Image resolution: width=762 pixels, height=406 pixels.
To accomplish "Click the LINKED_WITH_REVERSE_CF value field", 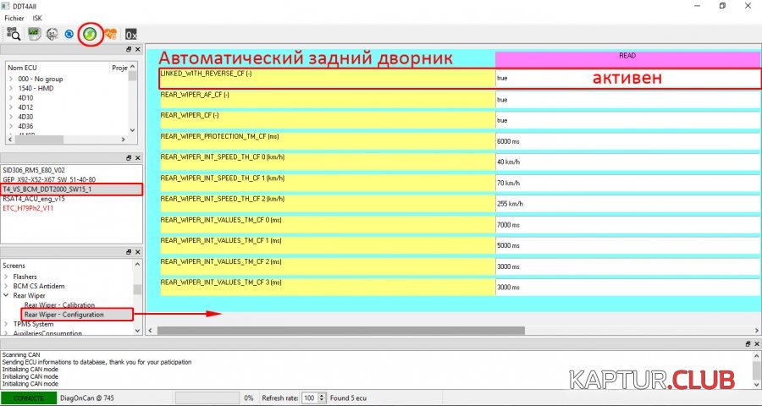I will click(627, 78).
